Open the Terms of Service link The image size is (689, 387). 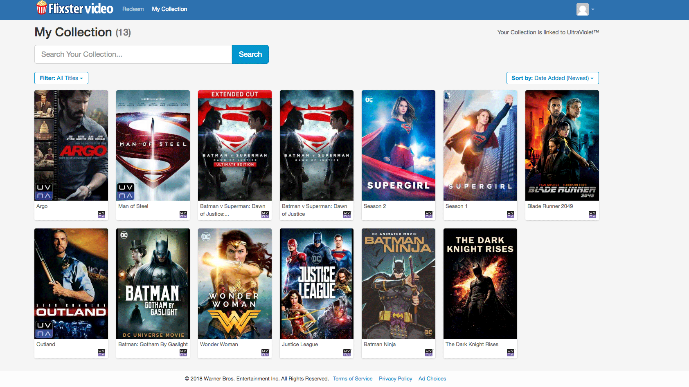pyautogui.click(x=352, y=378)
